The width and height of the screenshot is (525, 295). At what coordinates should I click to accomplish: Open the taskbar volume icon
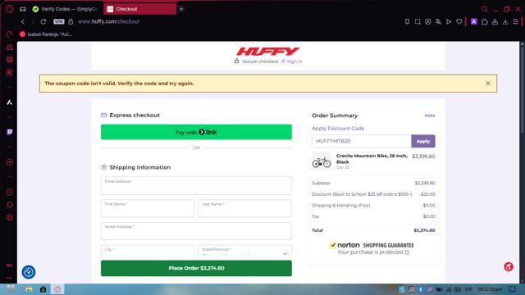point(458,289)
